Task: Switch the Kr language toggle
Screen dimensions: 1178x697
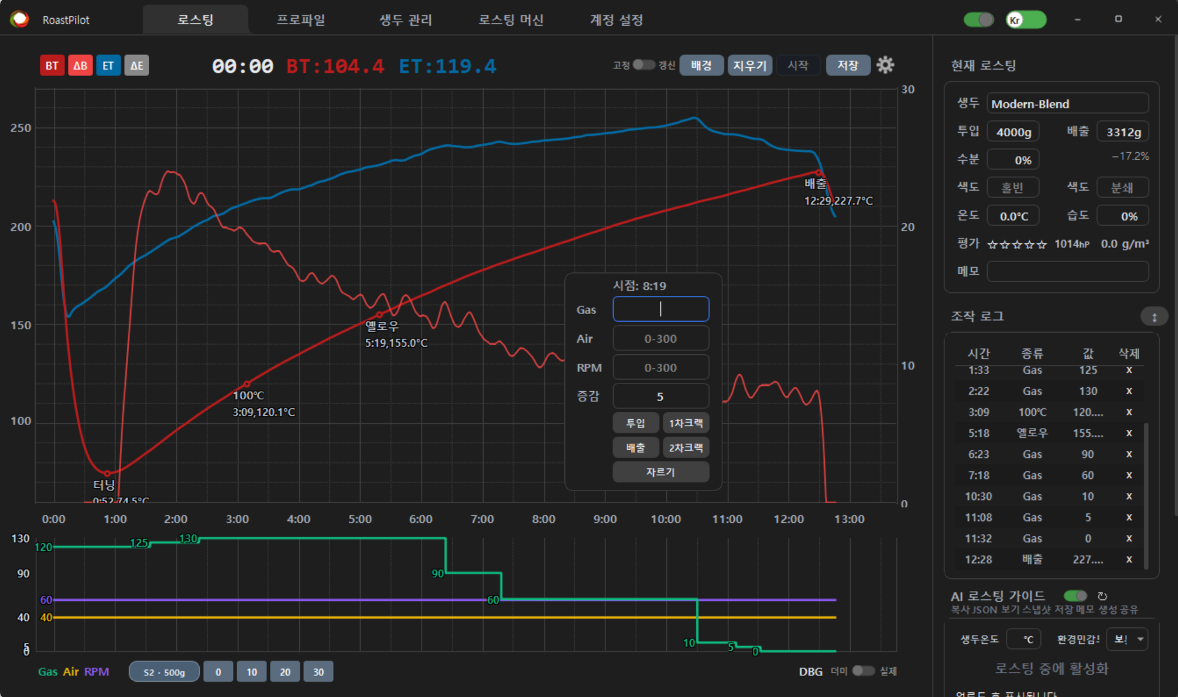Action: tap(1026, 20)
